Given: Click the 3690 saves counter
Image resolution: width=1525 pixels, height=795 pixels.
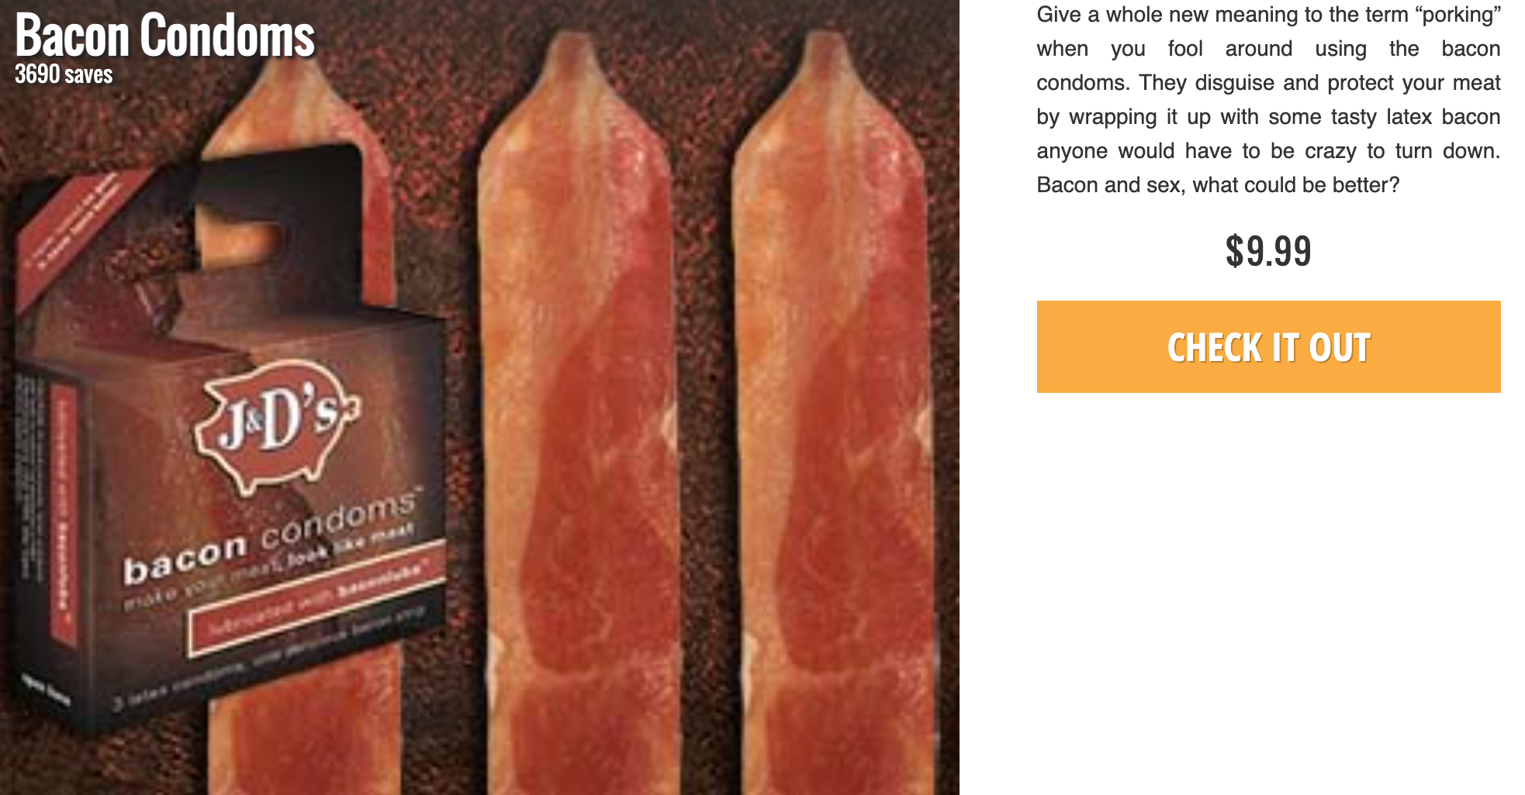Looking at the screenshot, I should [x=64, y=74].
